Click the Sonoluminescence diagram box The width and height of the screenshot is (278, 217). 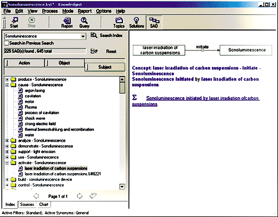[x=246, y=50]
